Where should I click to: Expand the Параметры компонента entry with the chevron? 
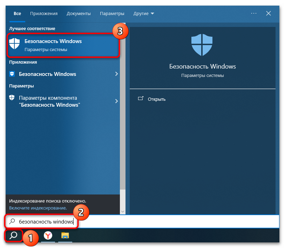[116, 101]
